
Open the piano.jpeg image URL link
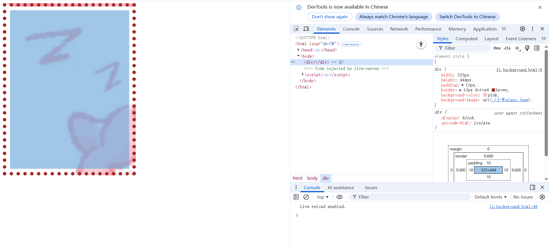[510, 100]
